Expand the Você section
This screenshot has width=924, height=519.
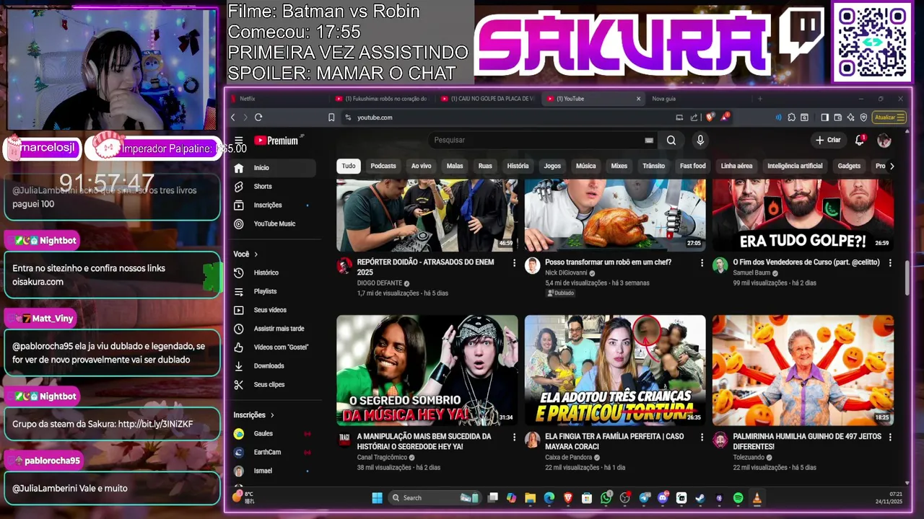tap(245, 254)
